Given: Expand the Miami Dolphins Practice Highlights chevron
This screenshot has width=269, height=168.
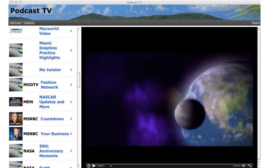Looking at the screenshot, I should coord(71,50).
